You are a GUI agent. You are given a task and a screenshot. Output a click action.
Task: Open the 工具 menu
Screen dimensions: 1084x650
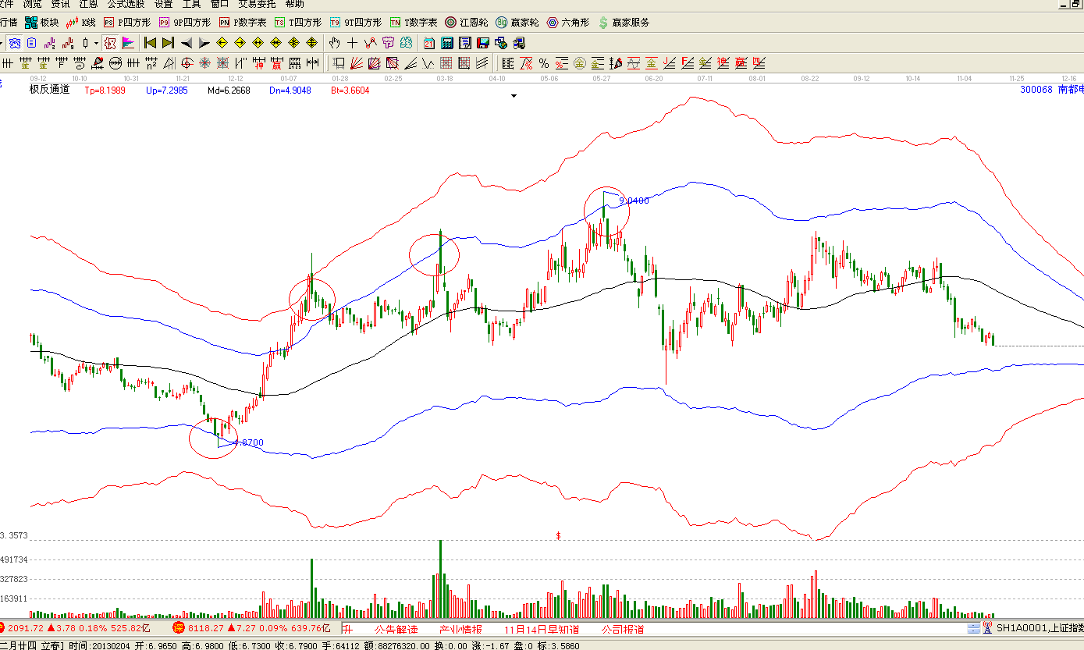pyautogui.click(x=191, y=4)
